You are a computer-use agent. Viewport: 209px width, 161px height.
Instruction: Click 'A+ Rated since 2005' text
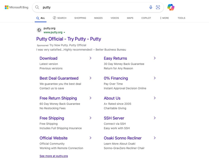click(x=117, y=104)
